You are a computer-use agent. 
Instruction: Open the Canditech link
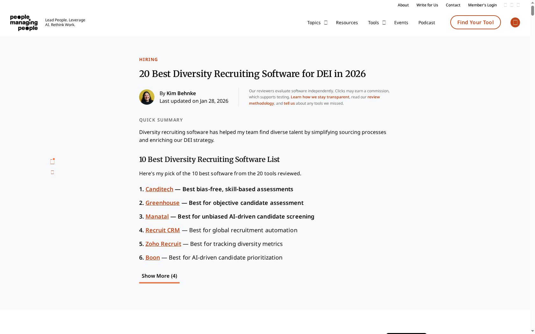(x=159, y=189)
